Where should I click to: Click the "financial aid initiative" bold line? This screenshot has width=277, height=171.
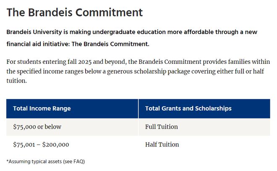coord(78,44)
